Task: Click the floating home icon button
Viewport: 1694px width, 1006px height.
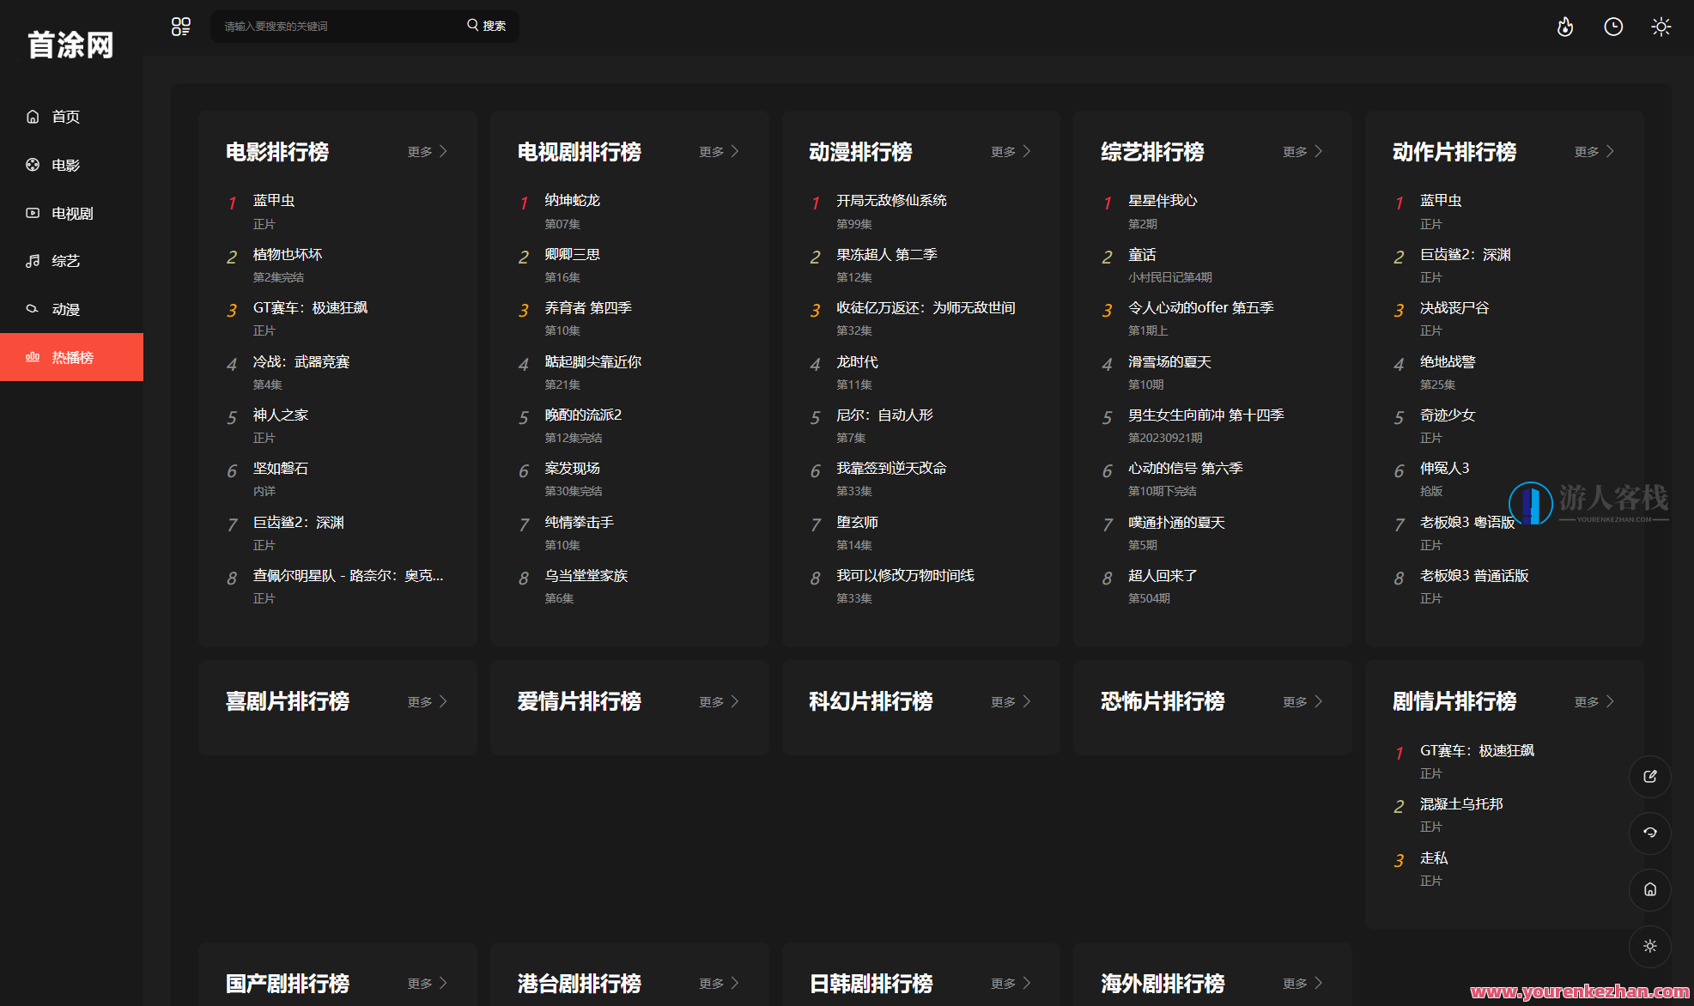Action: [x=1649, y=889]
